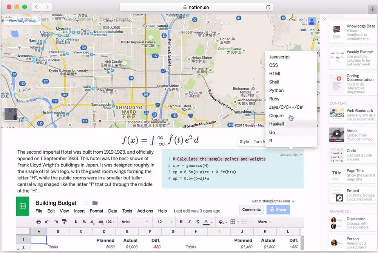Image resolution: width=378 pixels, height=253 pixels.
Task: Toggle strikethrough formatting in spreadsheet toolbar
Action: coord(197,222)
